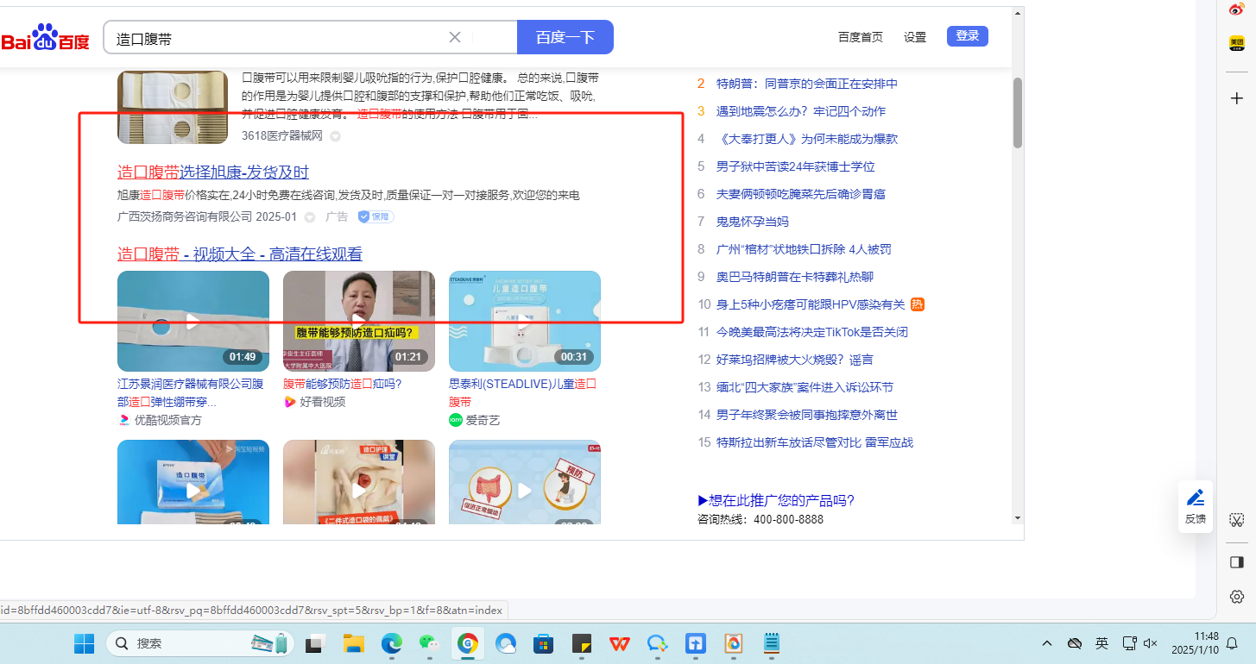Open the notification bell in the tray
Image resolution: width=1256 pixels, height=664 pixels.
pos(1231,643)
